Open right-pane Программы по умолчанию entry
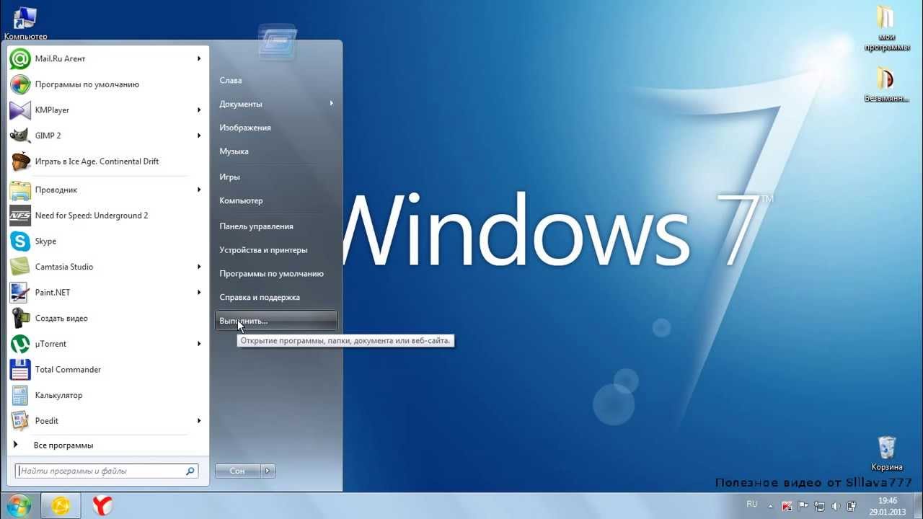This screenshot has width=923, height=519. [276, 274]
